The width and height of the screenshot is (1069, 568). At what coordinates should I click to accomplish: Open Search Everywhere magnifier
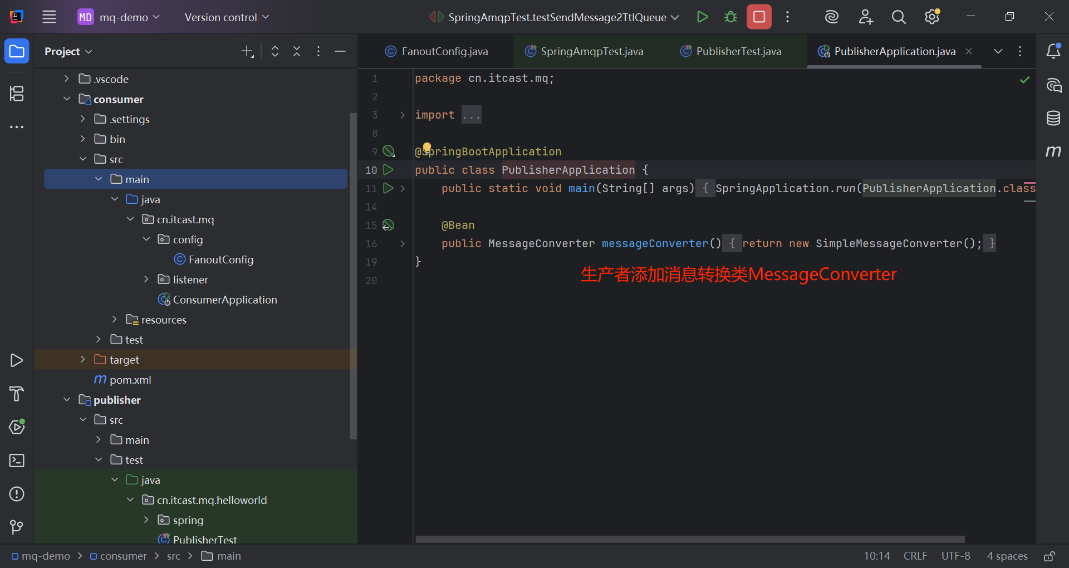tap(899, 17)
